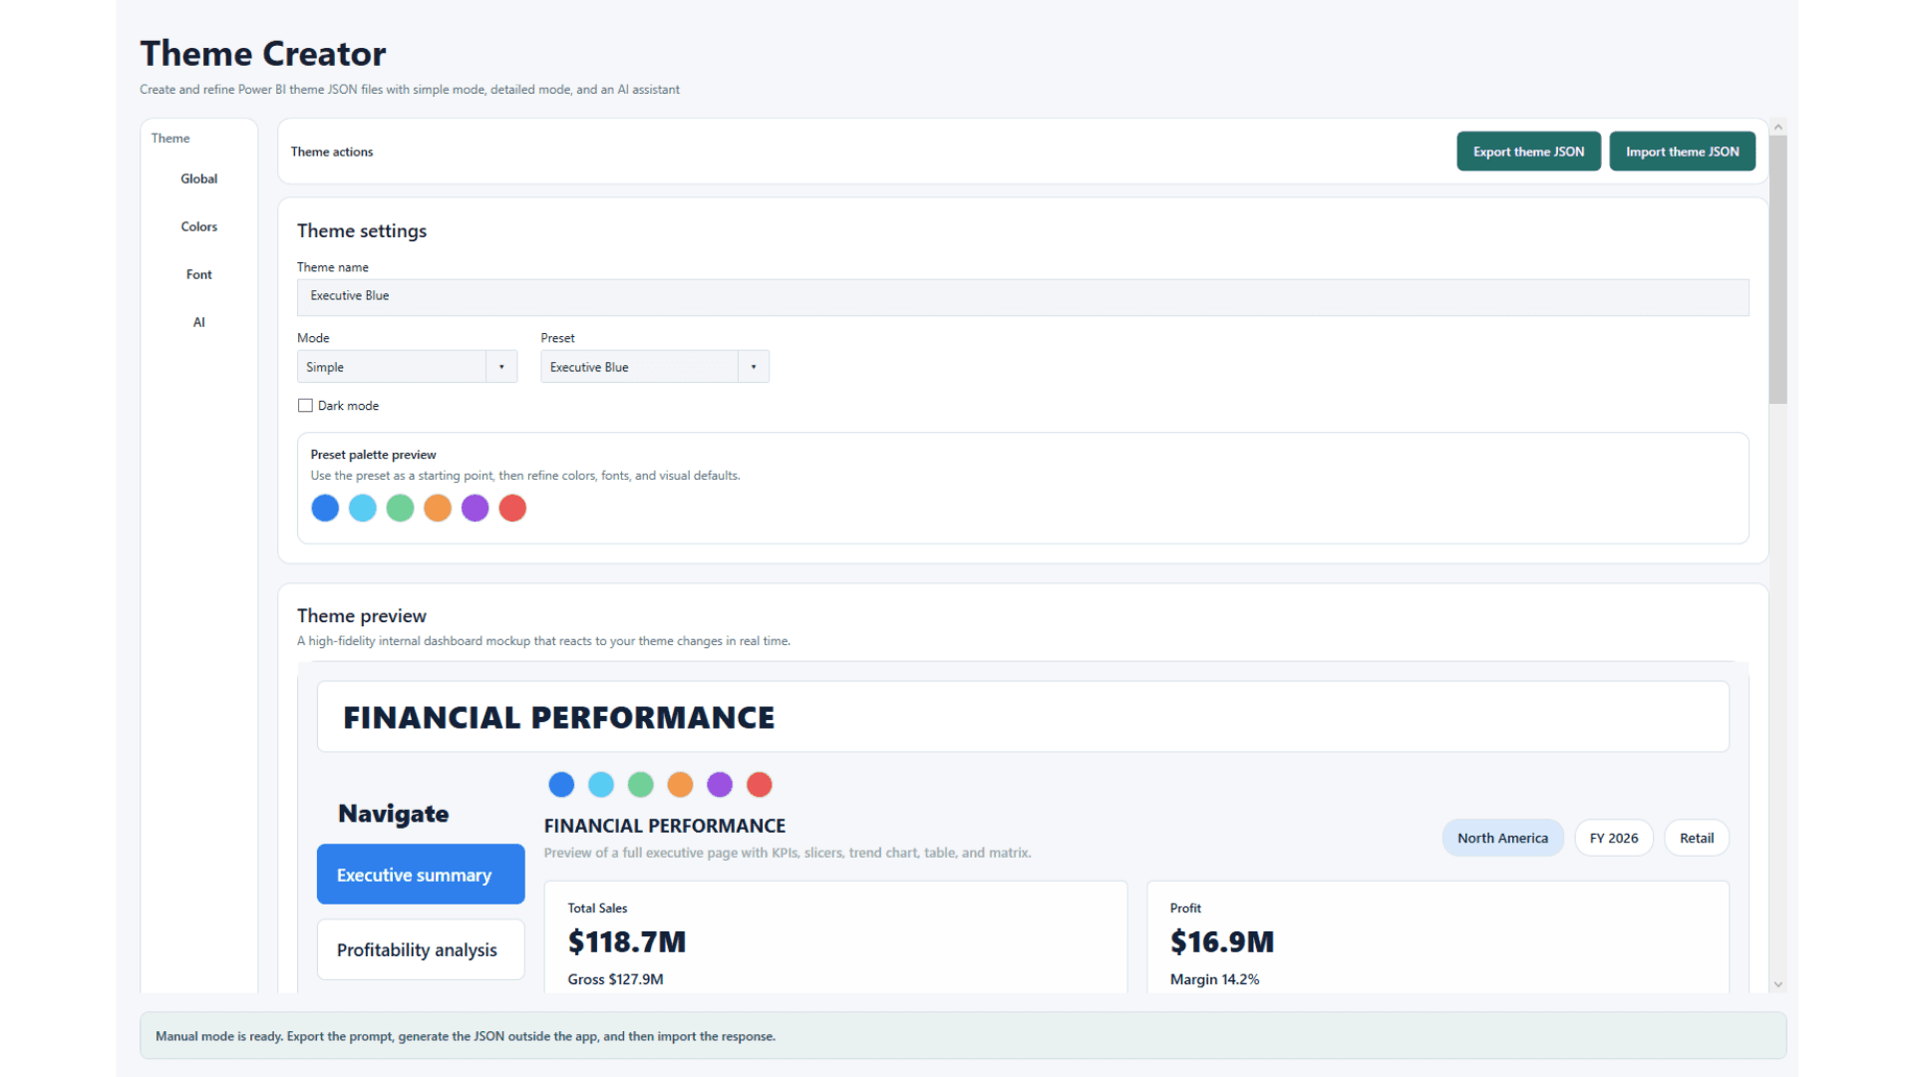Click the Margin 14.2% text
The image size is (1914, 1077).
click(1214, 979)
